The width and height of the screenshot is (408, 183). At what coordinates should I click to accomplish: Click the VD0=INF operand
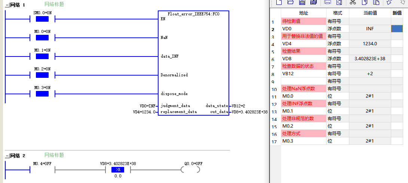click(x=148, y=106)
